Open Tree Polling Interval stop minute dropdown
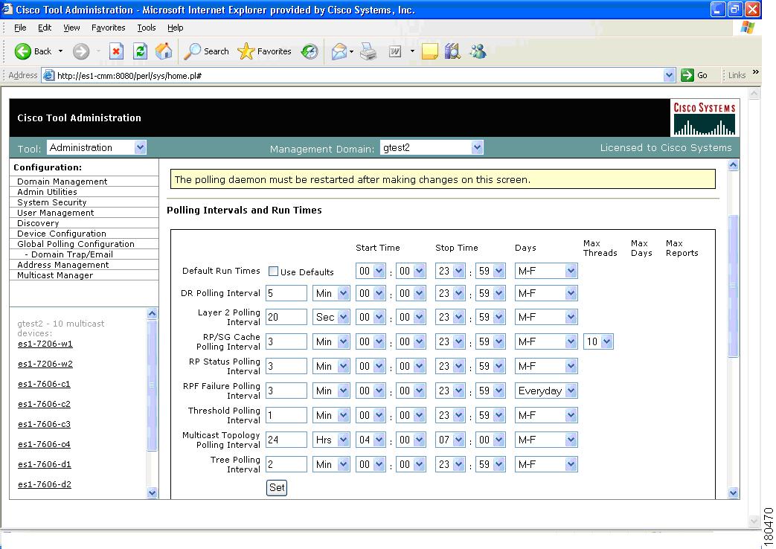 tap(490, 464)
